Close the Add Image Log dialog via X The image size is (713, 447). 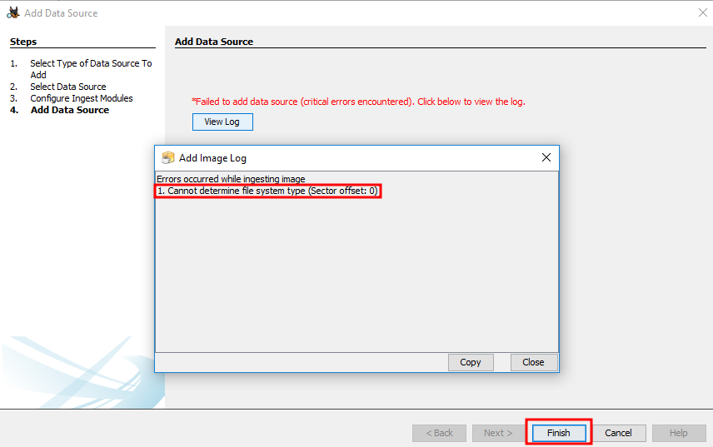[546, 157]
